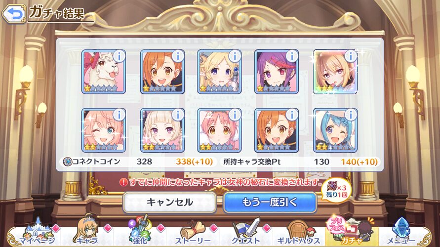The image size is (440, 247).
Task: Open info for the alpaca character card
Action: coord(120,56)
